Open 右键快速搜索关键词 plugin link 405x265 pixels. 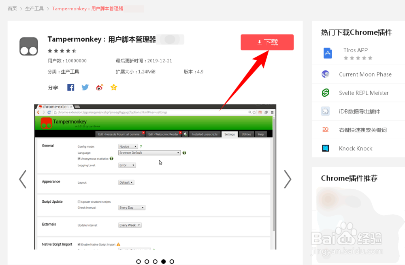coord(362,130)
